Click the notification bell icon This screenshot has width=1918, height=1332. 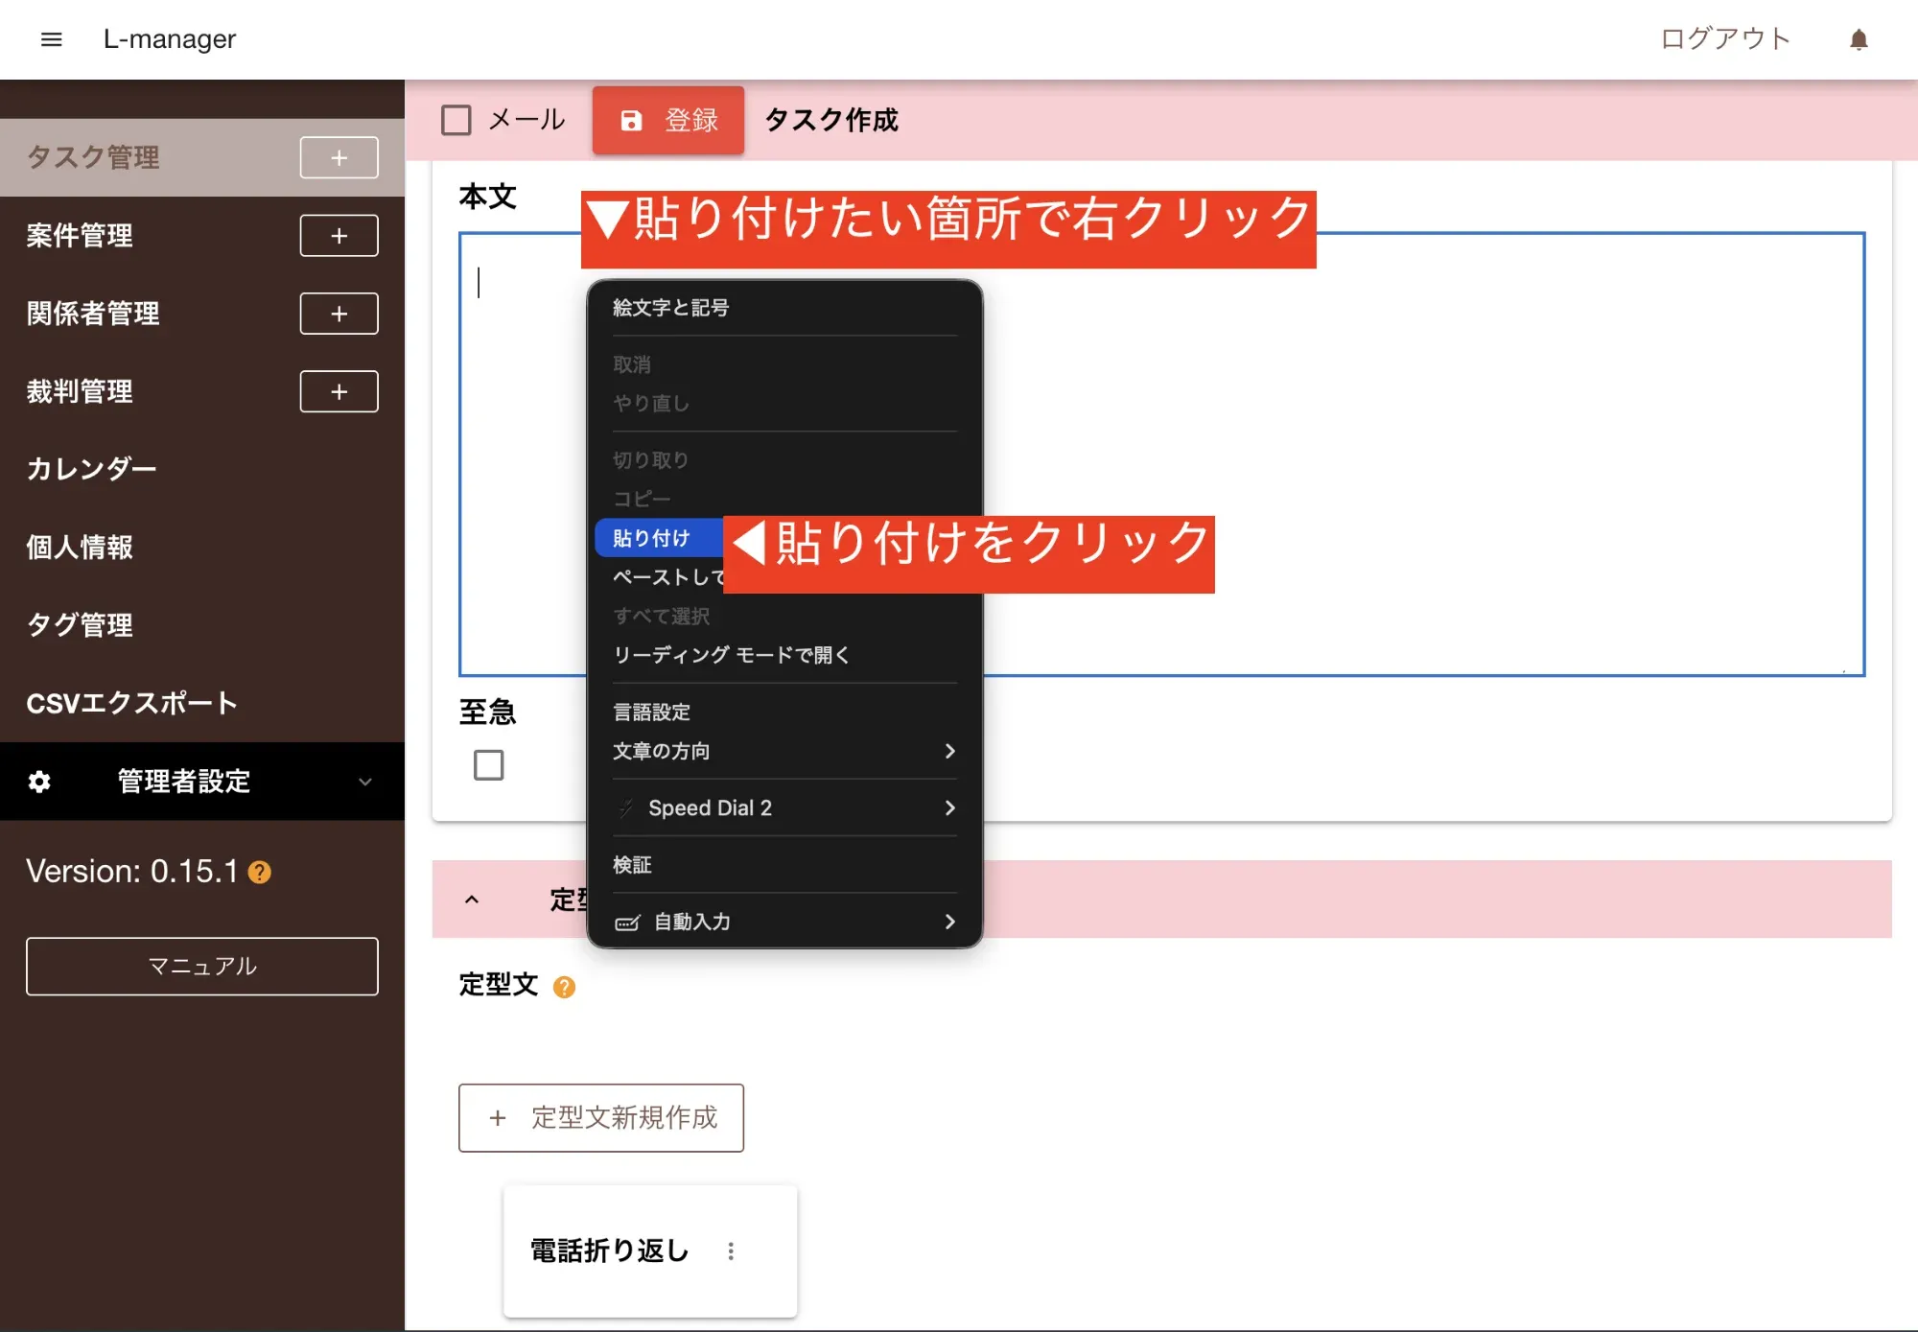tap(1859, 39)
